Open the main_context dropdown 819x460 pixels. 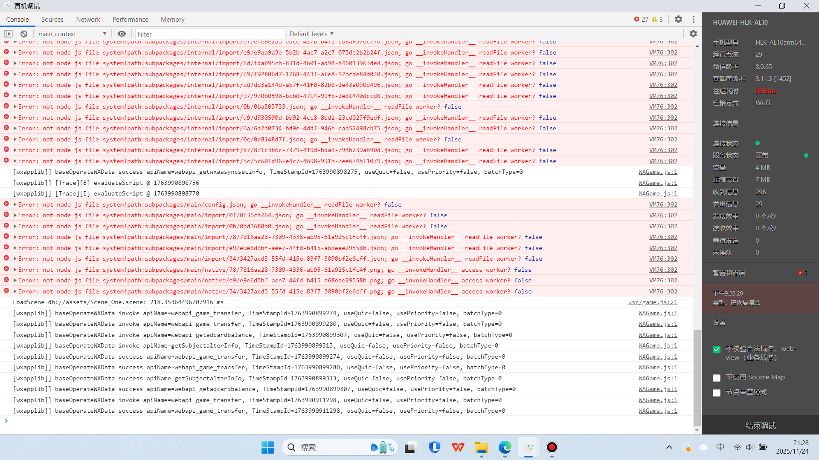click(72, 34)
